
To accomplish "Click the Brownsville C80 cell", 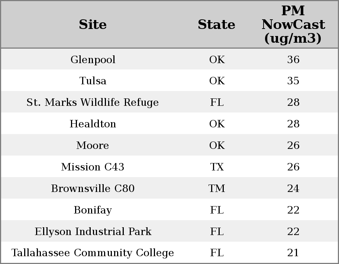I will click(x=93, y=189).
